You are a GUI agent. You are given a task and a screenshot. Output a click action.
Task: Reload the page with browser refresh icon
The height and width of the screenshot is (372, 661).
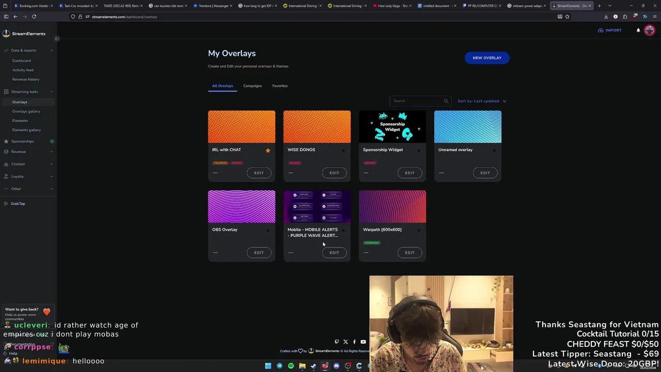34,17
